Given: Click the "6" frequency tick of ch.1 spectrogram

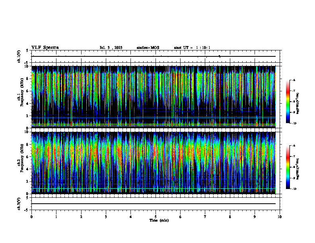Looking at the screenshot, I should [x=28, y=91].
